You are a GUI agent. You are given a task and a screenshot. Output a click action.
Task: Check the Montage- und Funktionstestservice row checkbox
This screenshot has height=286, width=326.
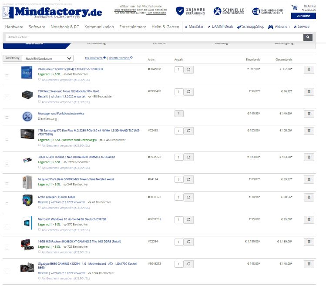click(7, 118)
